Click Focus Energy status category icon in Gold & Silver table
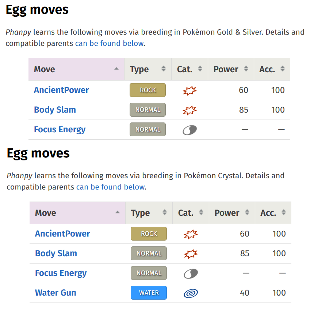This screenshot has width=314, height=312. click(189, 130)
